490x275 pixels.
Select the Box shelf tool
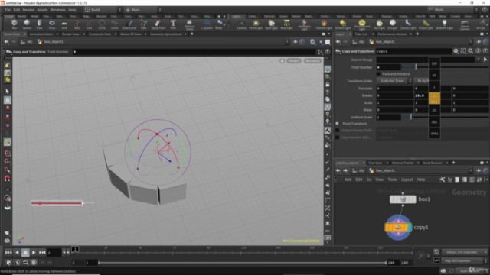tap(15, 24)
